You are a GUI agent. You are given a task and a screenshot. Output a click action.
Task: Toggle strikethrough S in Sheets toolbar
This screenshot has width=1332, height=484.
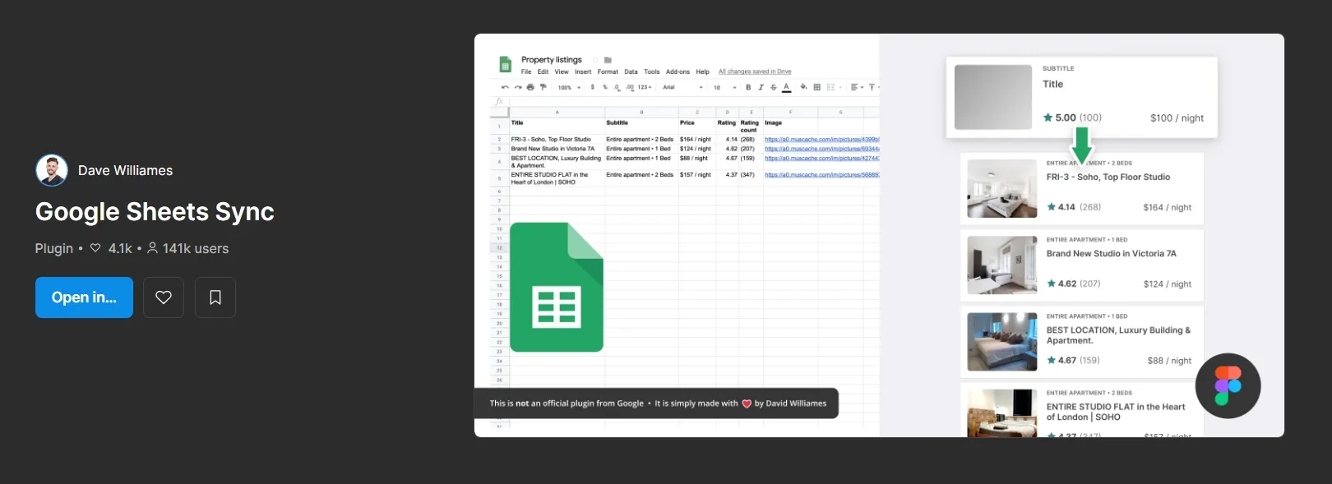(773, 87)
